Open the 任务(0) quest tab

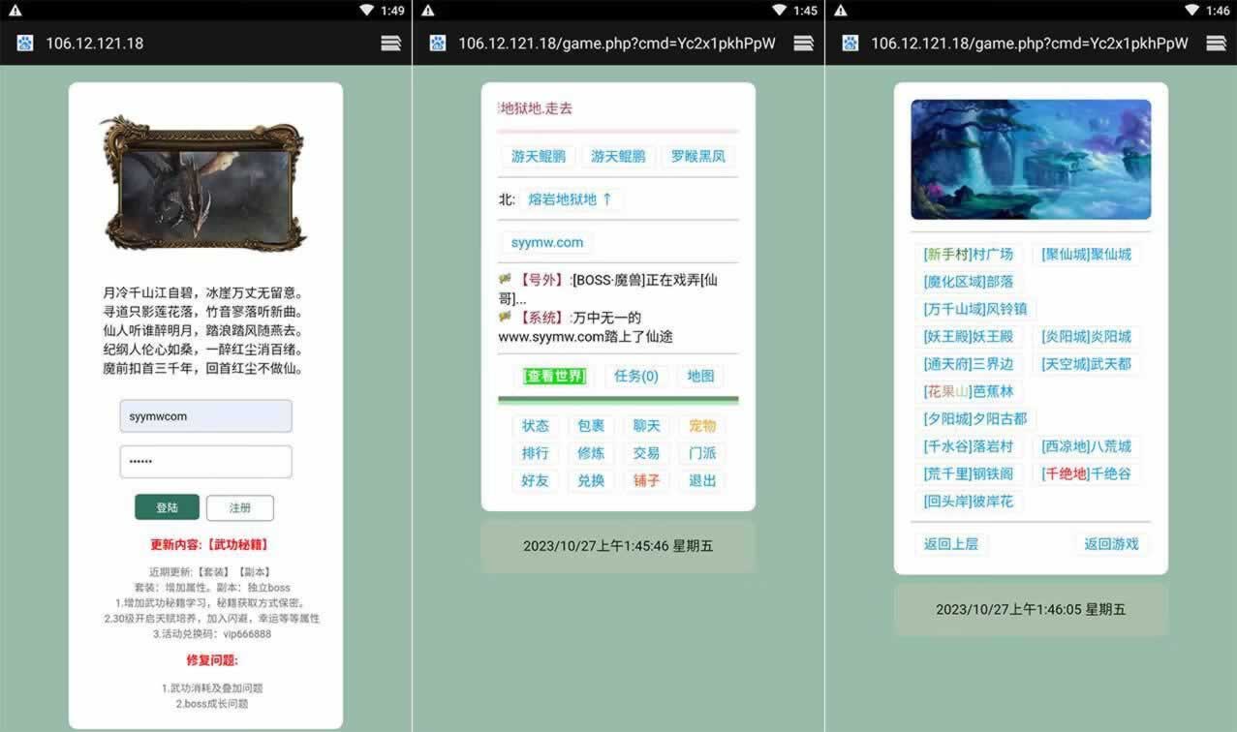635,376
